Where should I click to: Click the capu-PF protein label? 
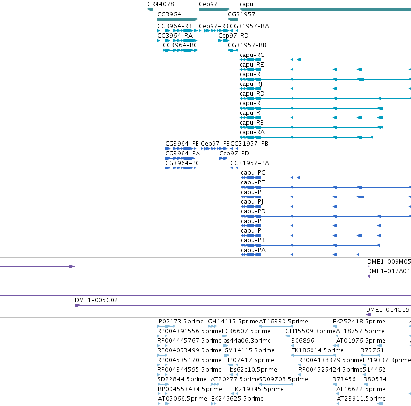coord(253,192)
